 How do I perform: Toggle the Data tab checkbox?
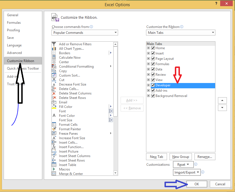pyautogui.click(x=153, y=69)
